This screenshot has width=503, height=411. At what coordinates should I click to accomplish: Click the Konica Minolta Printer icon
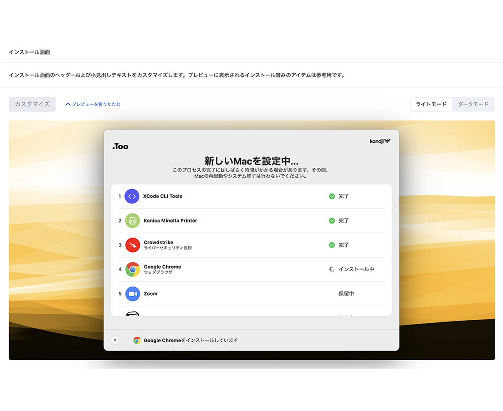(132, 220)
